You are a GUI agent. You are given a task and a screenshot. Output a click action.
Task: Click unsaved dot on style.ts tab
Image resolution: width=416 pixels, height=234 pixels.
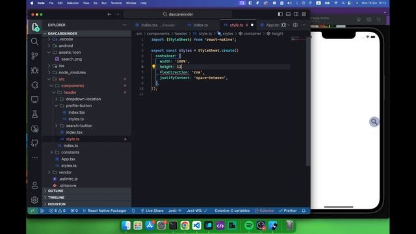[x=252, y=25]
